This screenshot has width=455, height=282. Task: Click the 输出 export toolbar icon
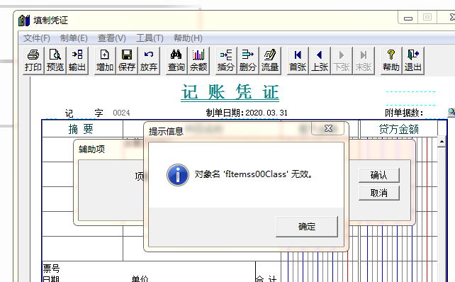click(77, 61)
